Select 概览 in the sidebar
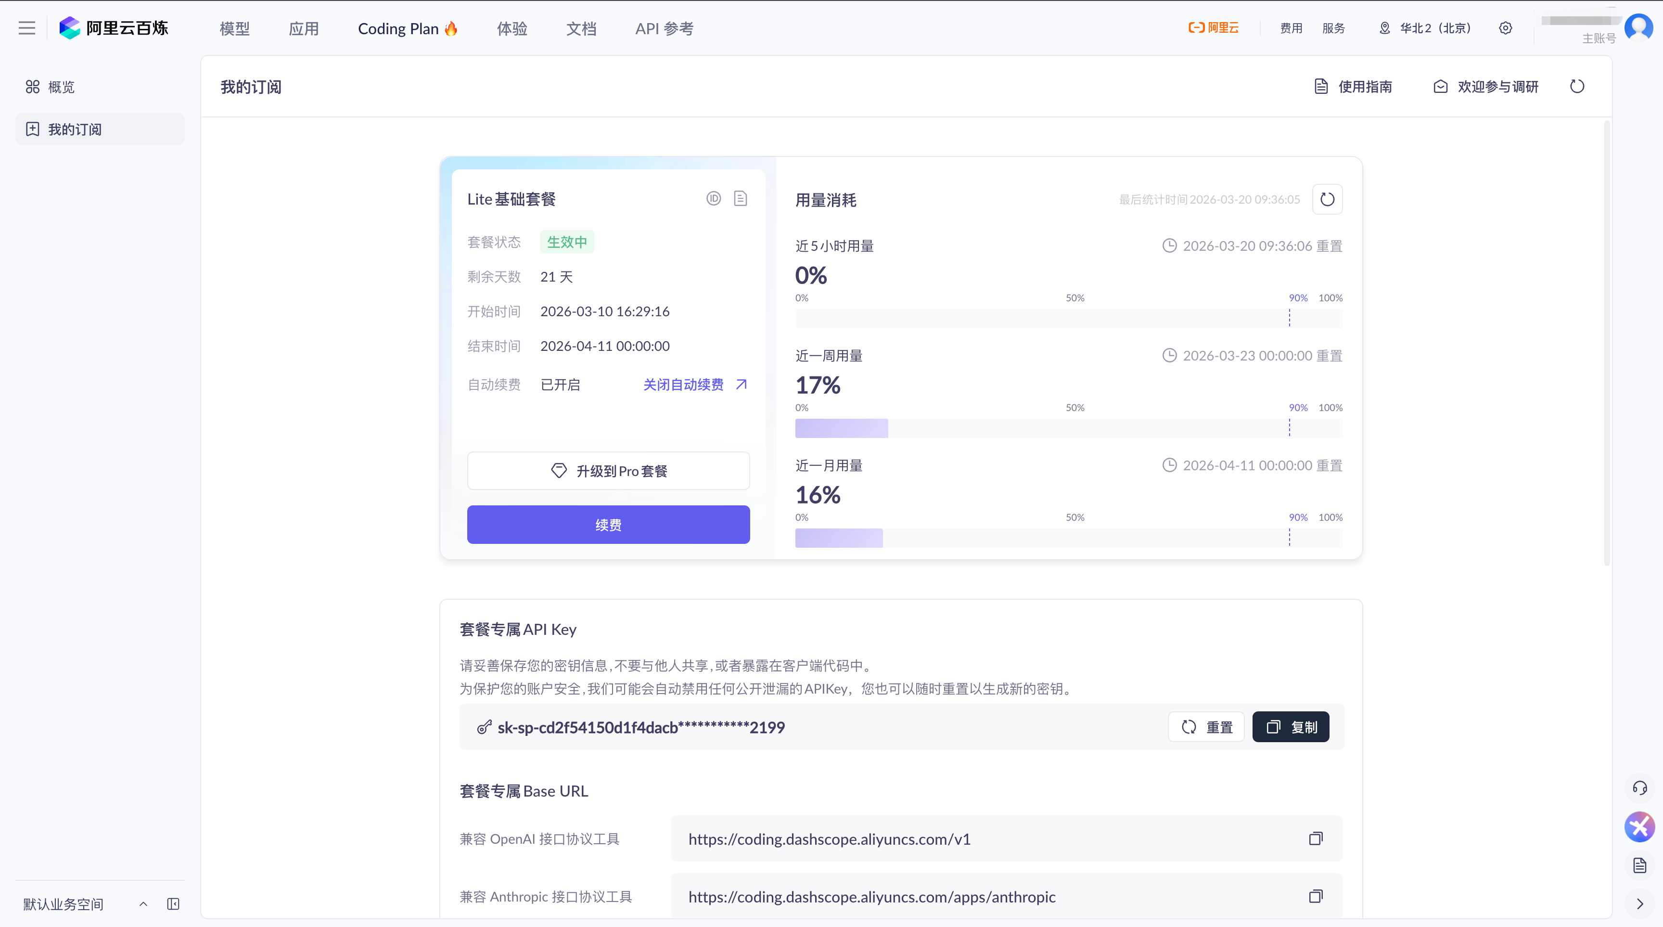Screen dimensions: 1663x927 pyautogui.click(x=61, y=87)
